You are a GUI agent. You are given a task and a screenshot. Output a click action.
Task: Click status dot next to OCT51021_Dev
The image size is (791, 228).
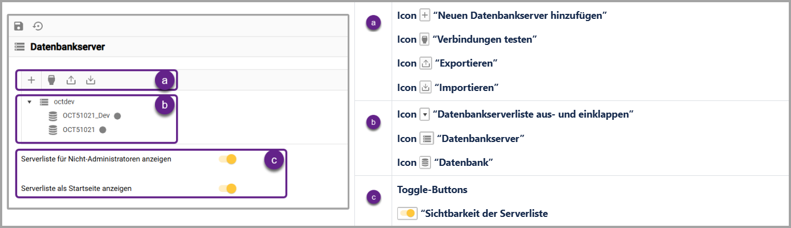117,116
